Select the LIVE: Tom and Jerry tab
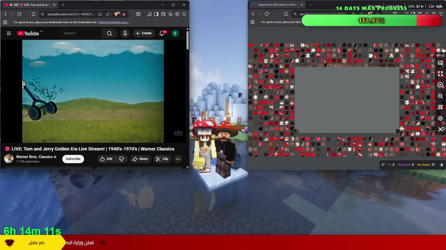The width and height of the screenshot is (446, 250). [x=30, y=5]
